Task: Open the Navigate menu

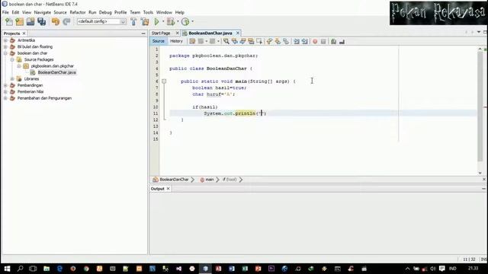Action: [43, 12]
